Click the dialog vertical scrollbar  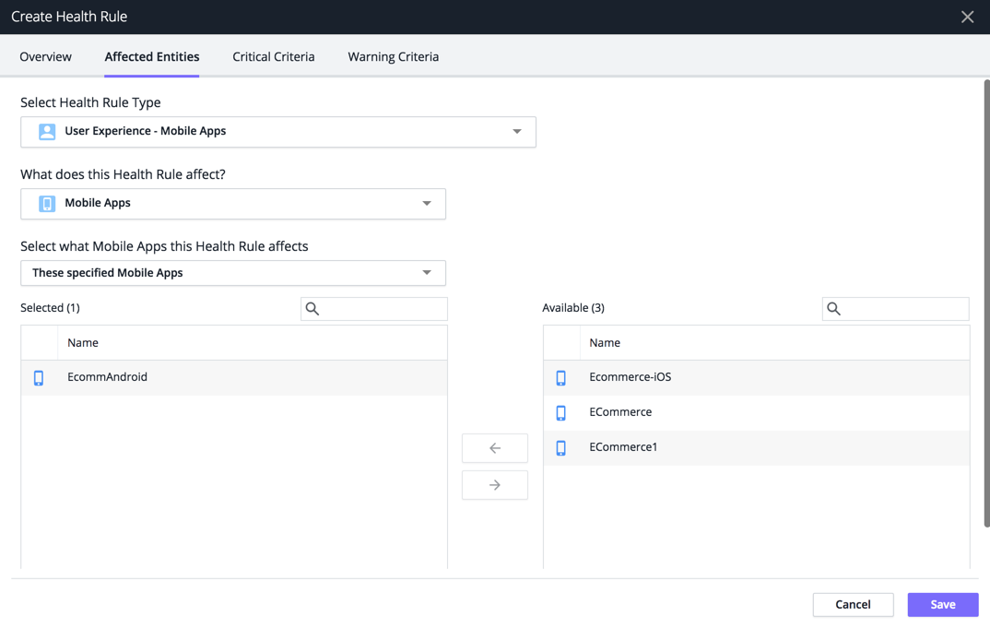(x=987, y=303)
